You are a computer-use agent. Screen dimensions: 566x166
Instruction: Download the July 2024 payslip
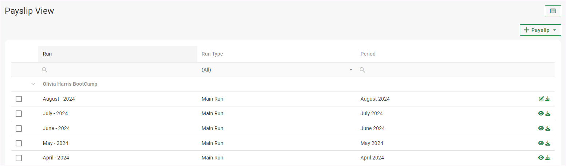[548, 113]
